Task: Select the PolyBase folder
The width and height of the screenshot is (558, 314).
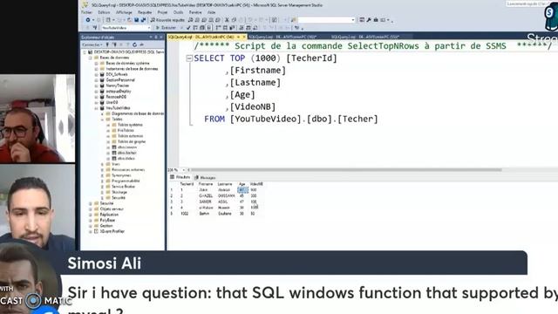Action: tap(107, 221)
